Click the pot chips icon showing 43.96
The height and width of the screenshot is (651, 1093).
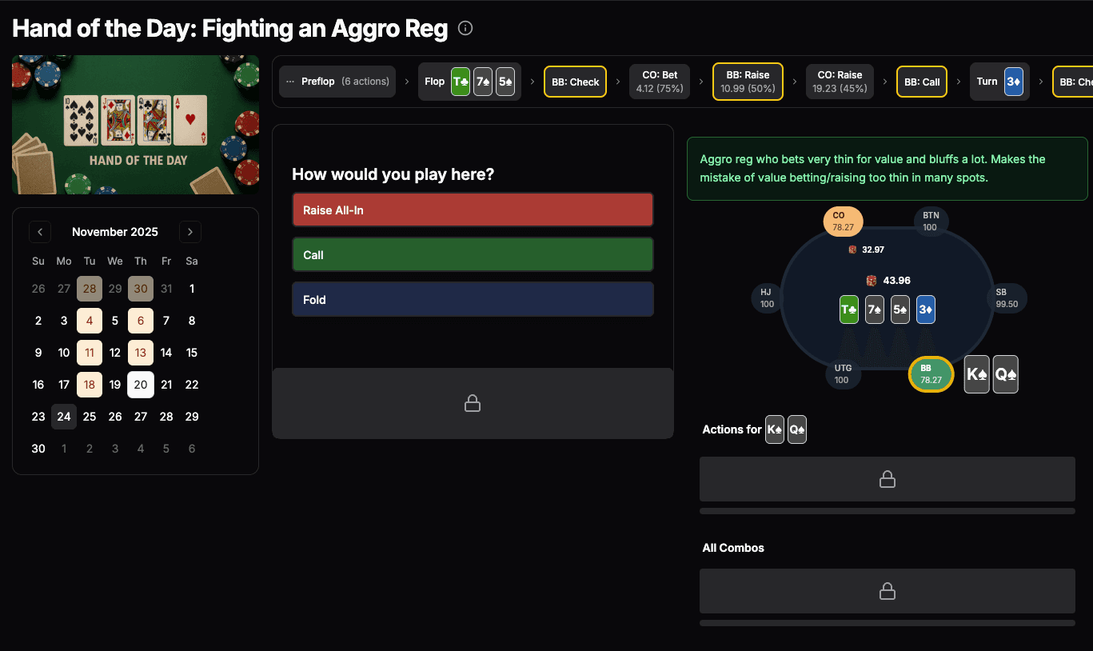[x=872, y=281]
